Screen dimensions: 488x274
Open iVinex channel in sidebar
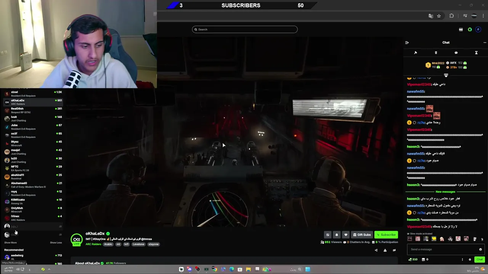pos(33,218)
